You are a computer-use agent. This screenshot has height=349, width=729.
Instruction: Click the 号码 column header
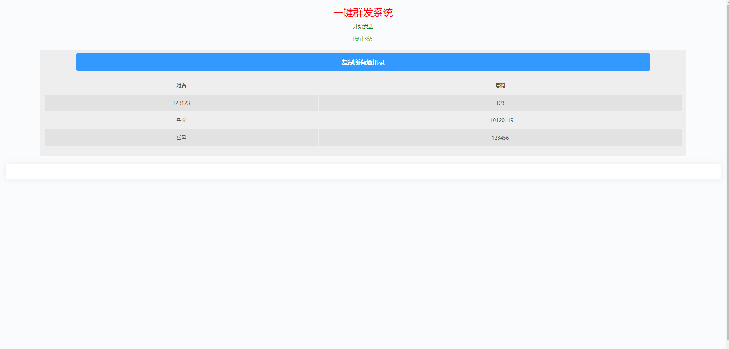click(x=501, y=85)
